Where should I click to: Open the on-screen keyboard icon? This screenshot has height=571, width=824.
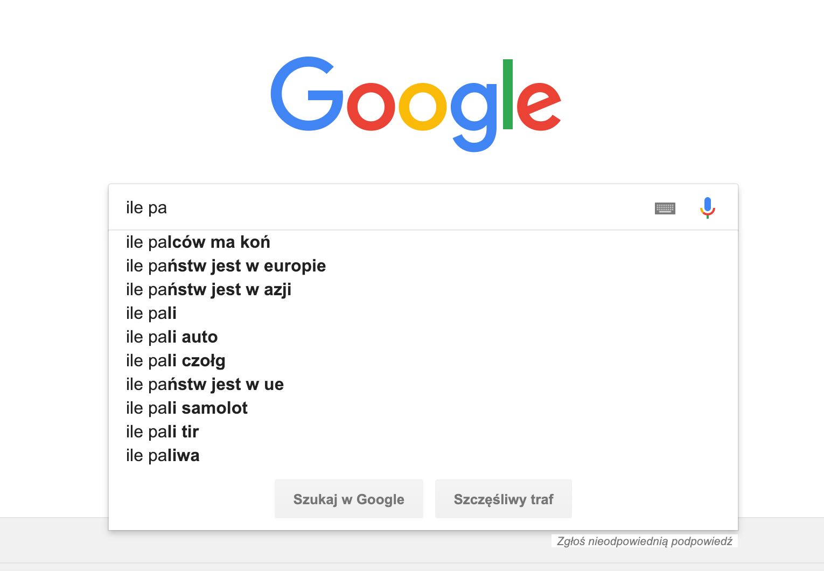(665, 208)
